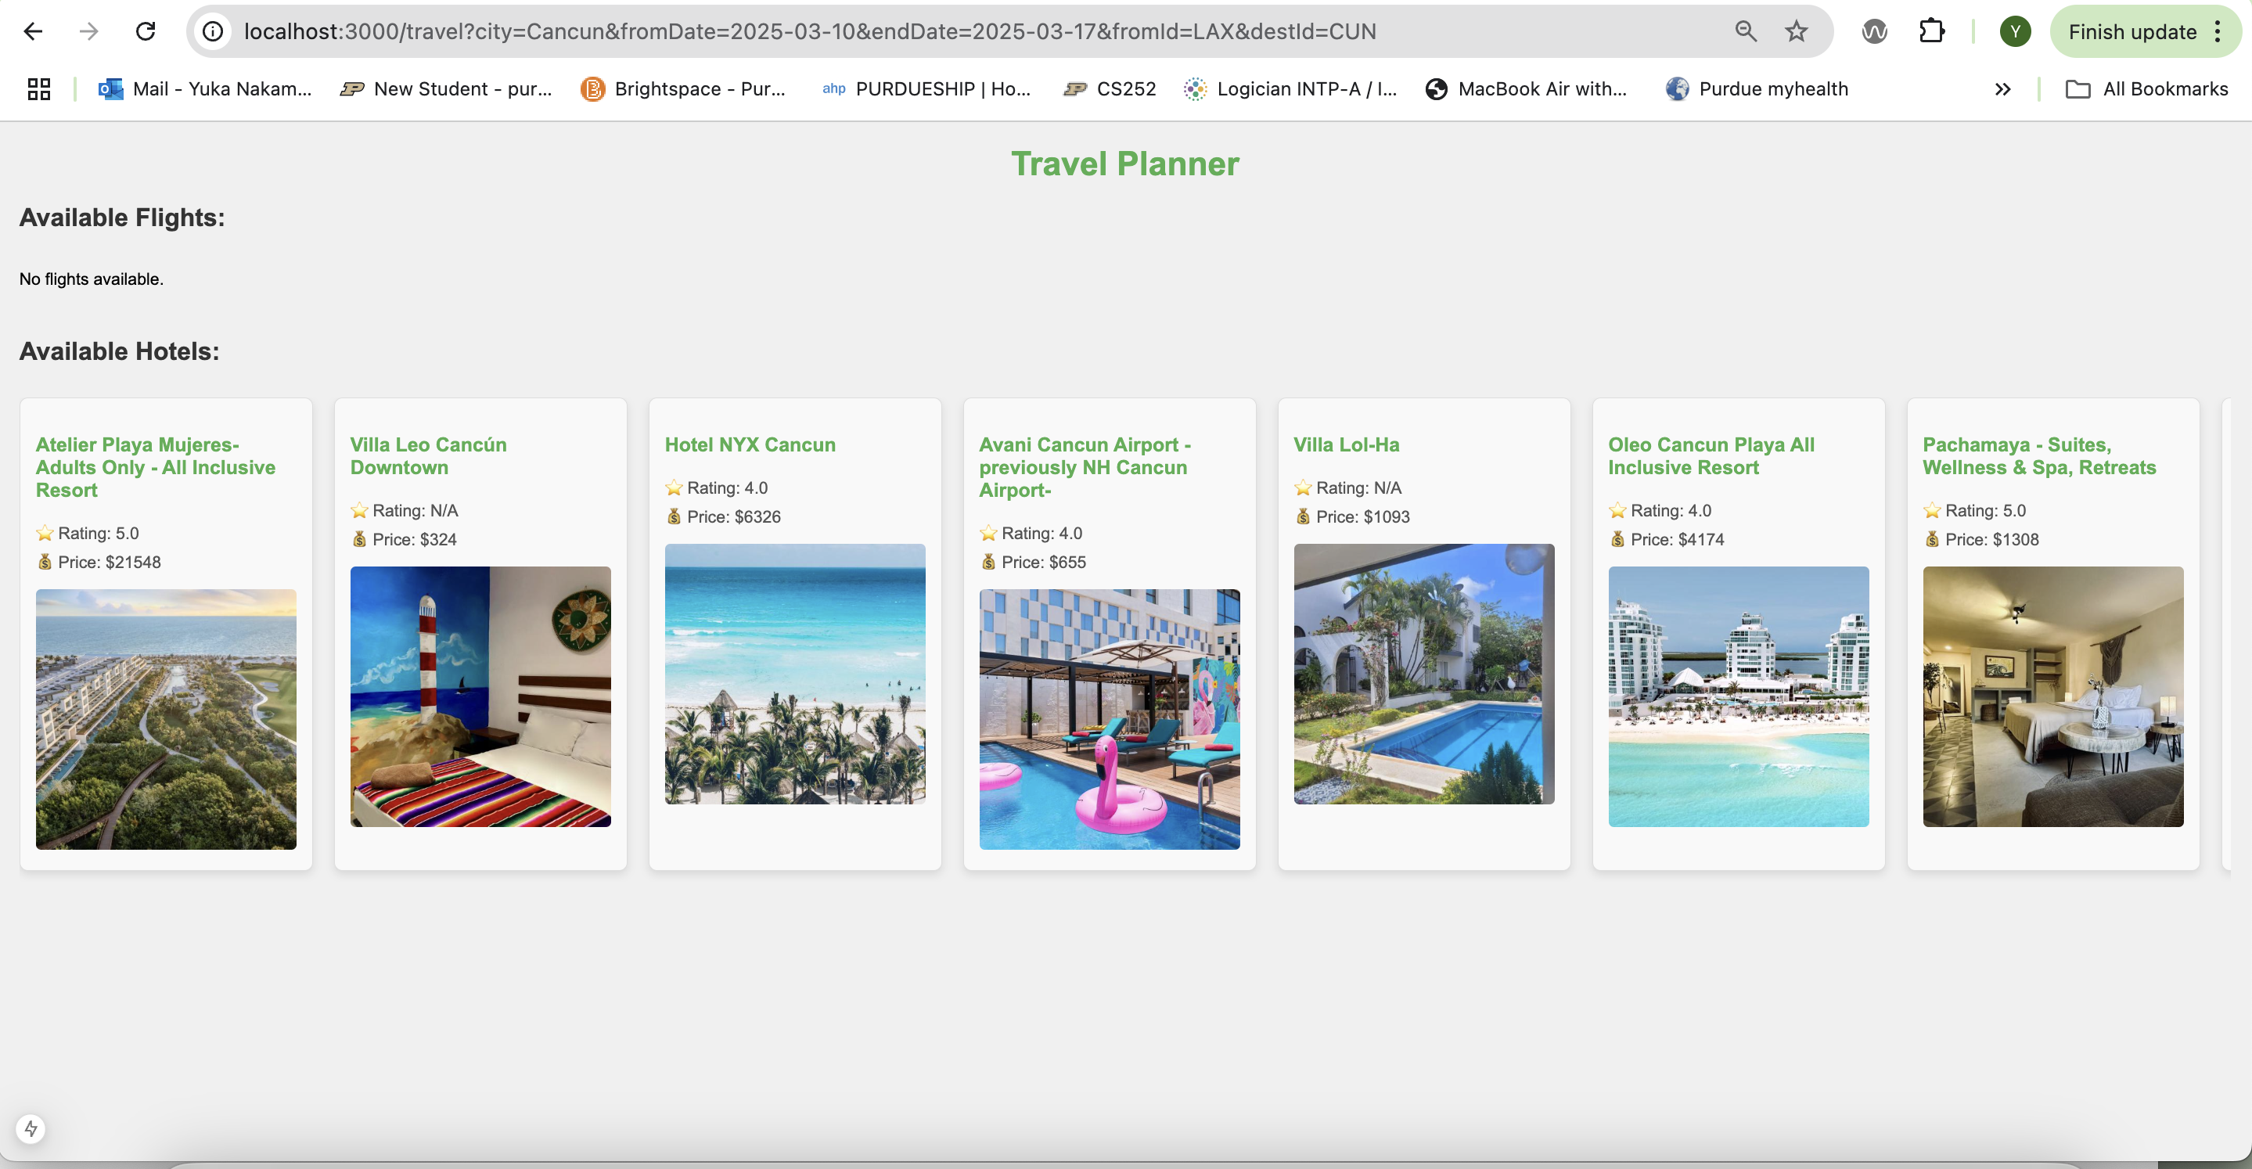Open the apps grid icon in the bookmarks bar
The image size is (2252, 1169).
click(38, 88)
